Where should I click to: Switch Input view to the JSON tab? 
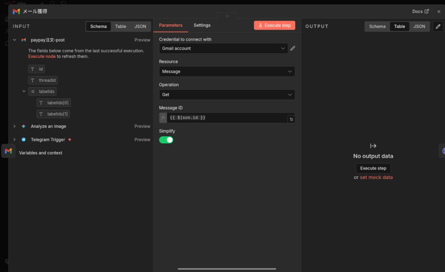pos(140,26)
